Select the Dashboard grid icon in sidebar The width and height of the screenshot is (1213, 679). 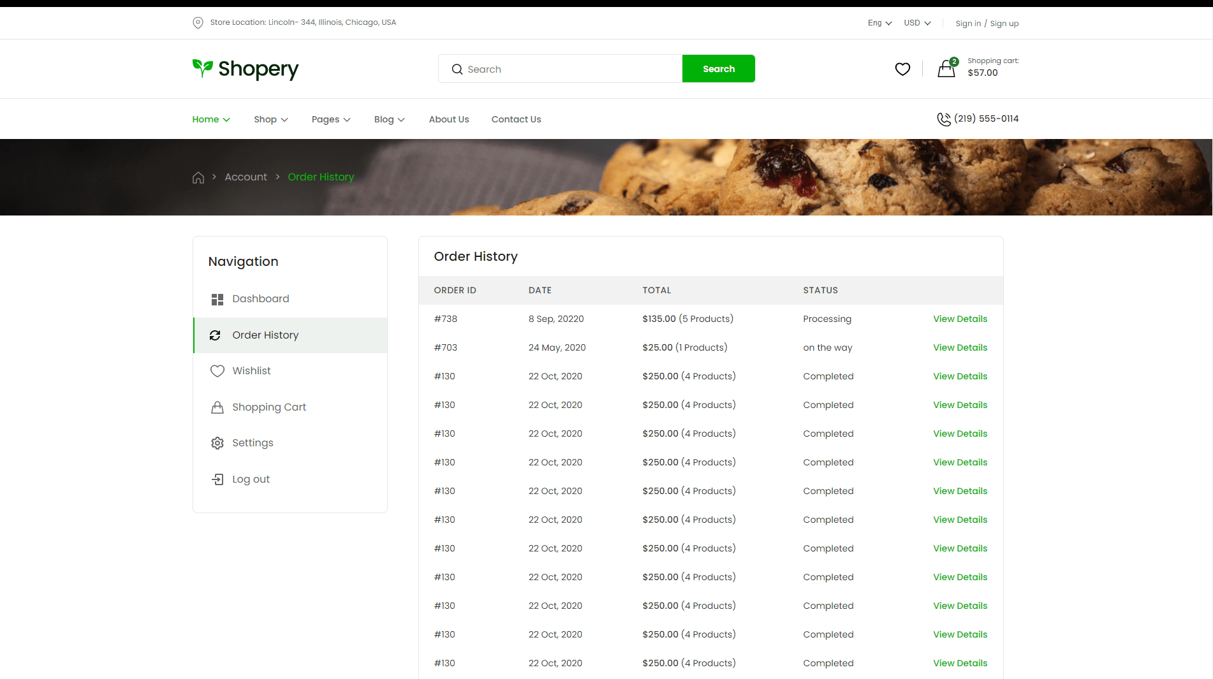(x=217, y=299)
